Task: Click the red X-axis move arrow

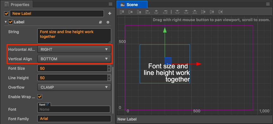Action: tap(199, 64)
